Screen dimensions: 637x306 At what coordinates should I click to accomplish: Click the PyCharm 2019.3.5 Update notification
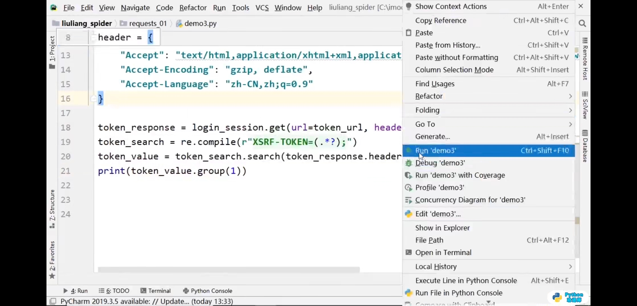(146, 301)
